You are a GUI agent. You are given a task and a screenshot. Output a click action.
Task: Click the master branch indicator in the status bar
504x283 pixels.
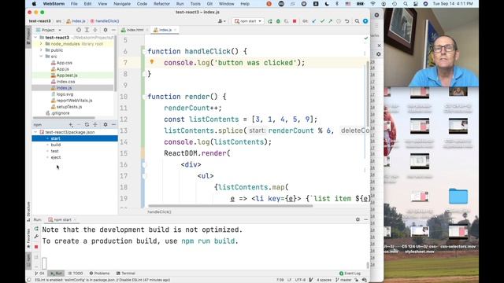point(343,280)
